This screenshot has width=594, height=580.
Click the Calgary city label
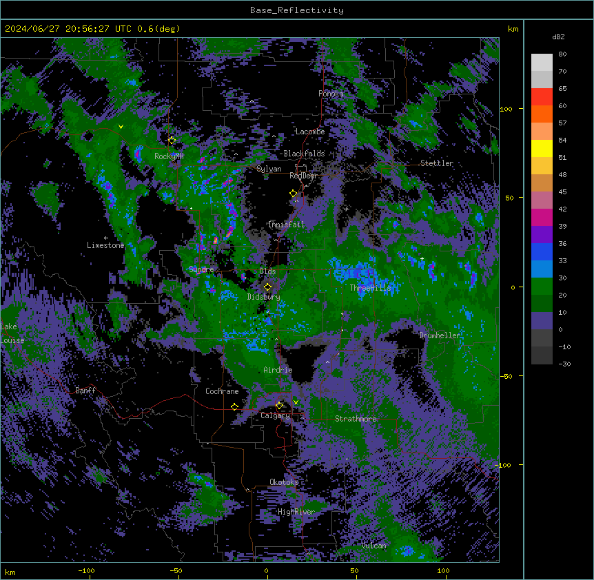click(x=276, y=415)
